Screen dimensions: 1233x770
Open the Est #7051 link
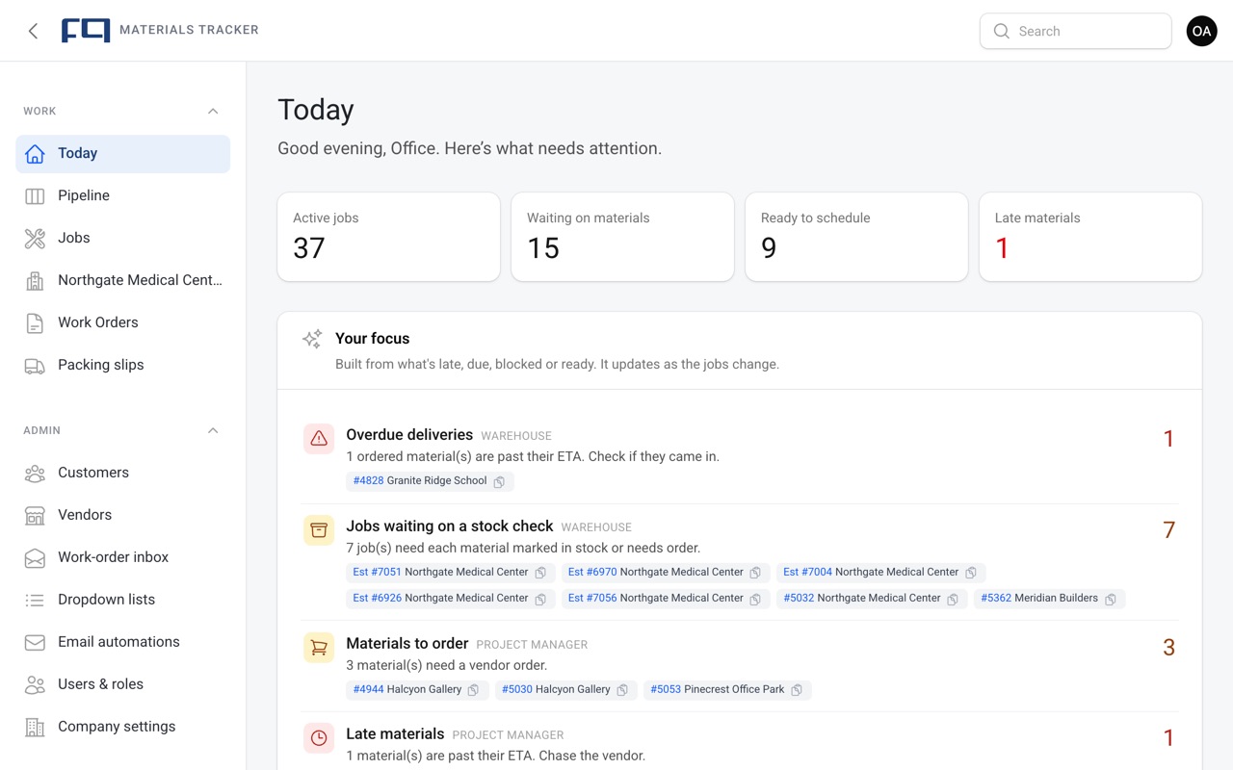tap(440, 573)
